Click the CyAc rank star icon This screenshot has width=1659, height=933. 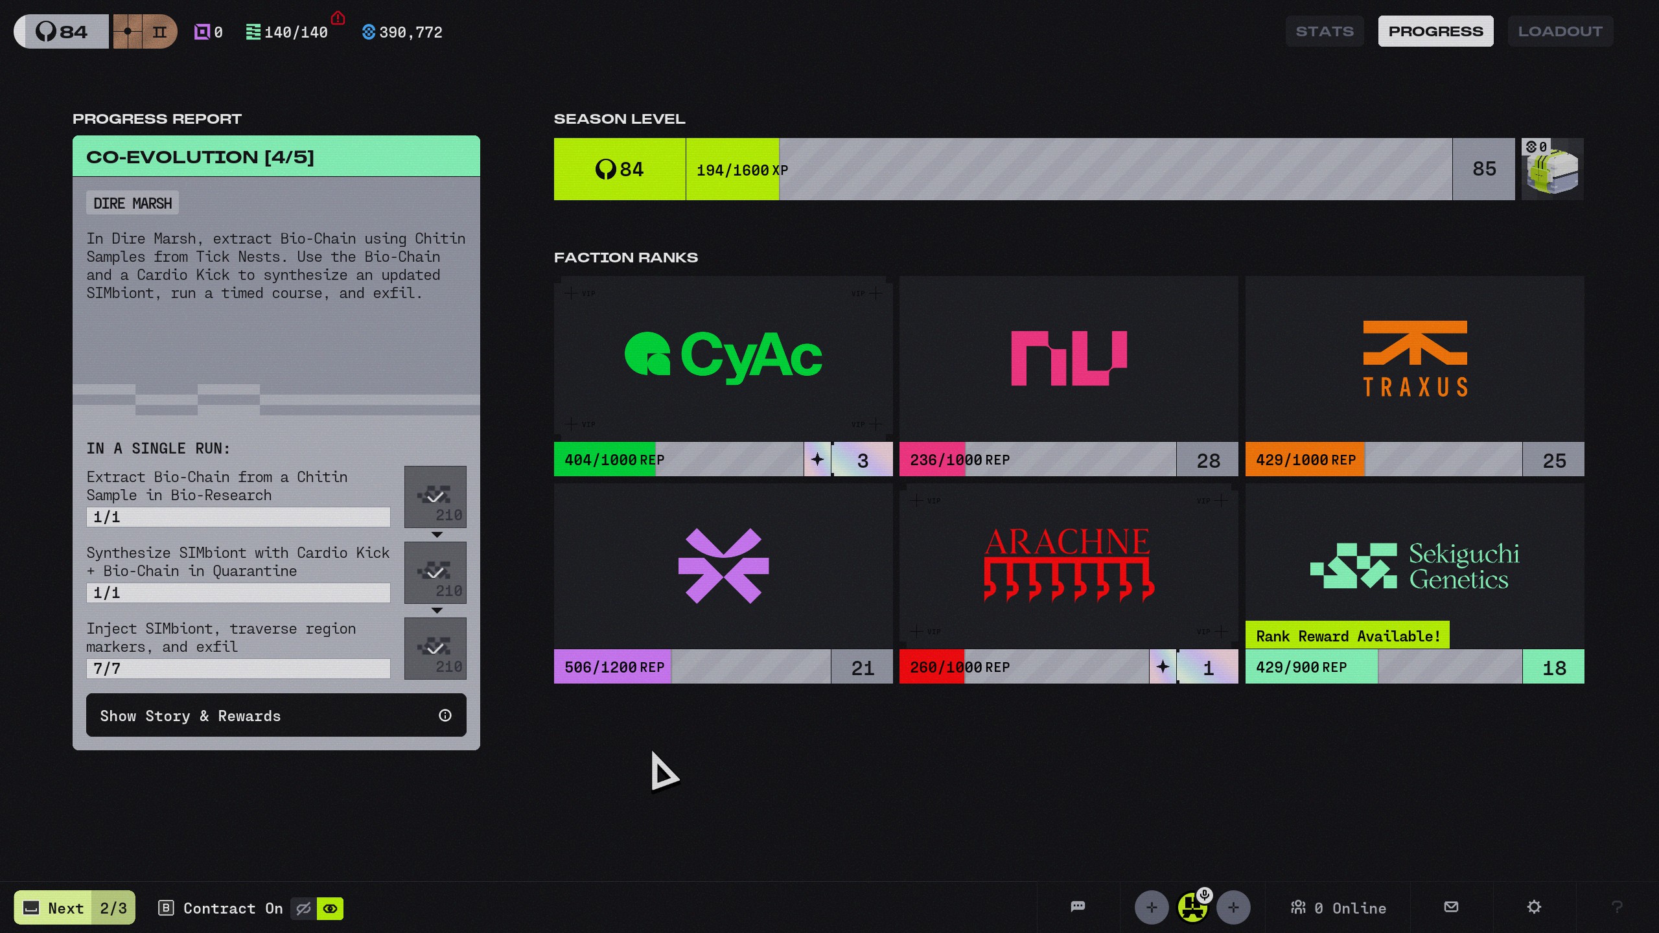(817, 459)
